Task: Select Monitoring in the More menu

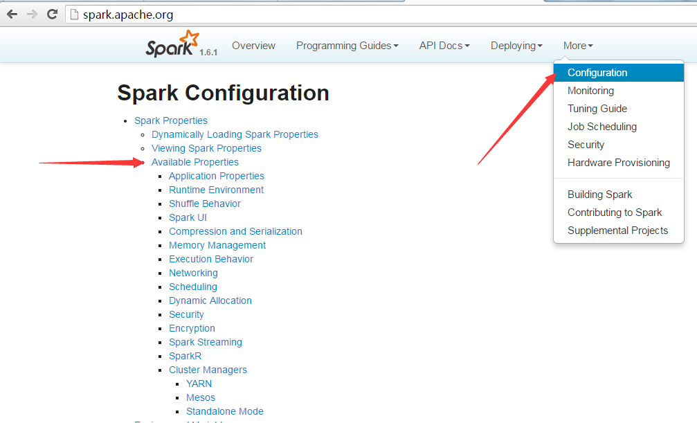Action: click(619, 91)
